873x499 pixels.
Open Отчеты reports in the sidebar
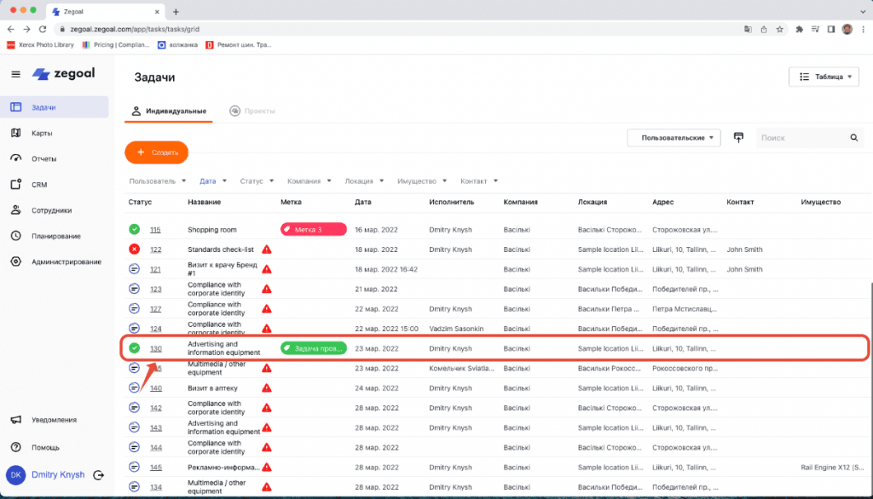click(x=43, y=158)
